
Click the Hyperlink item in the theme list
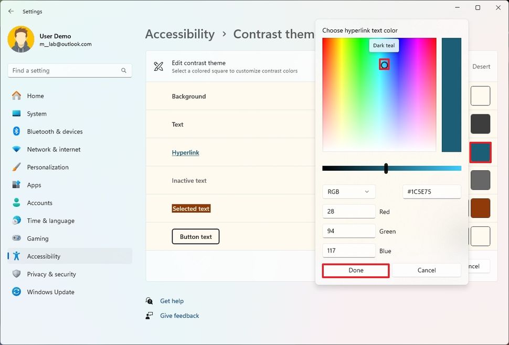(185, 152)
